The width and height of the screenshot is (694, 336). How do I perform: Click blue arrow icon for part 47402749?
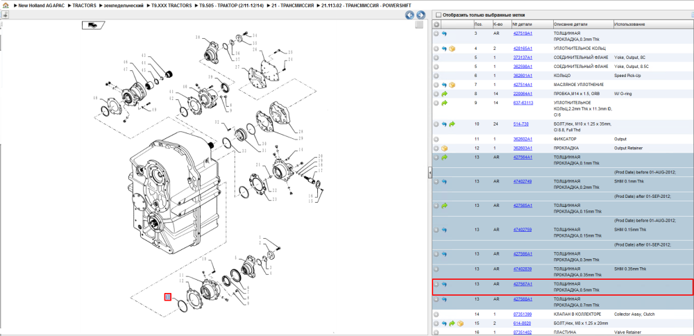pos(444,182)
